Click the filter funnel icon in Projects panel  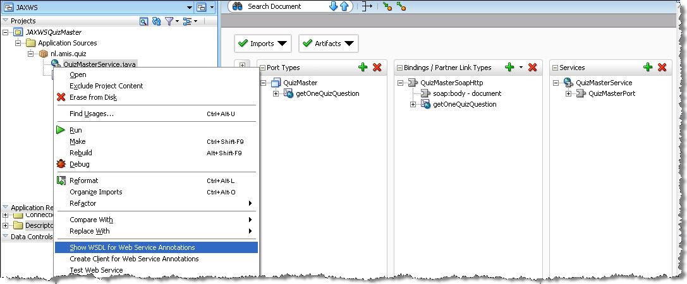click(169, 21)
